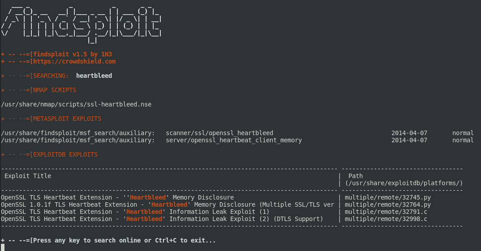Viewport: 481px width, 251px height.
Task: Click the 2014-04-07 date on the scanner row
Action: [409, 133]
